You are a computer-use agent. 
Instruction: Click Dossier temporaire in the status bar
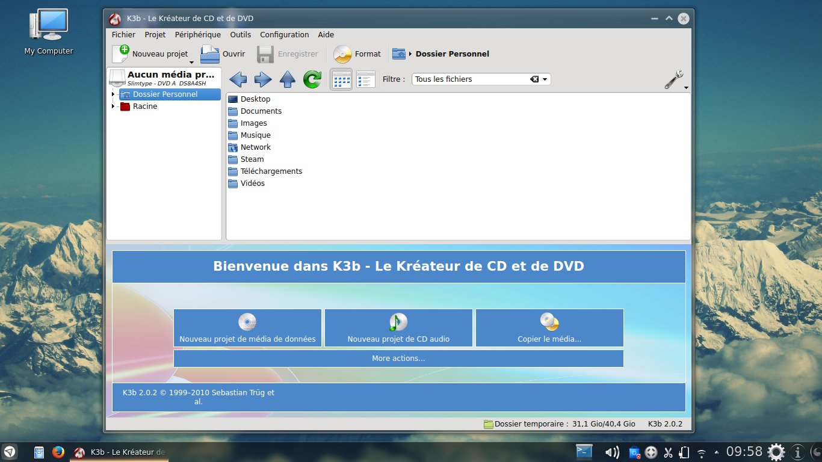point(560,424)
